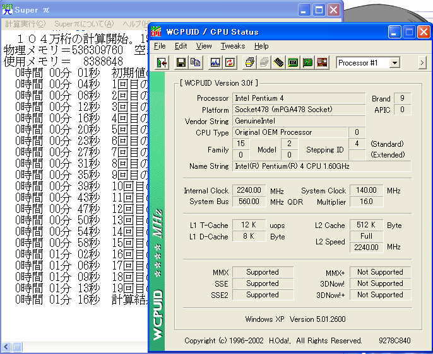
Task: Click the Processor field 'Intel Pentium 4'
Action: click(x=299, y=98)
